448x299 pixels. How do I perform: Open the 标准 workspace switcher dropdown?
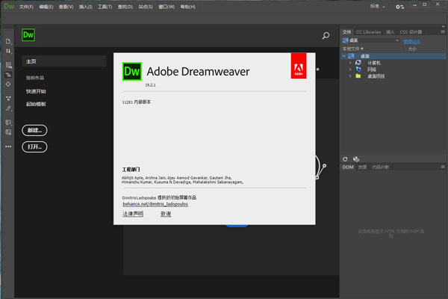(x=377, y=6)
